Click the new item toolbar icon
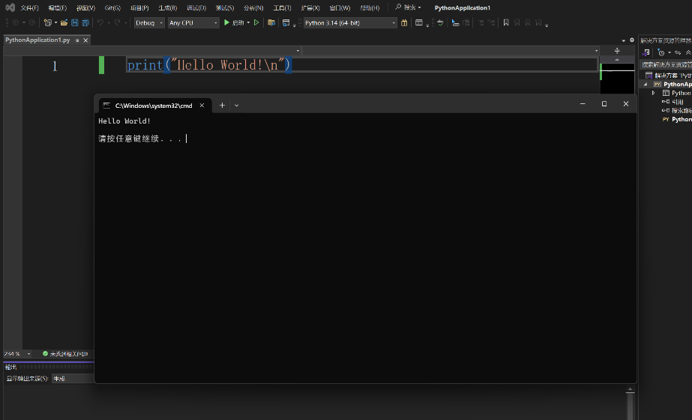Viewport: 692px width, 420px height. coord(48,22)
